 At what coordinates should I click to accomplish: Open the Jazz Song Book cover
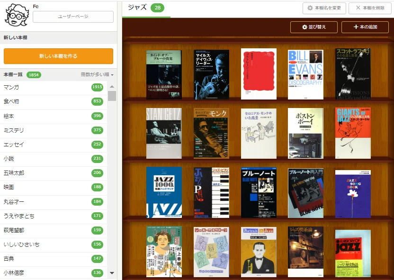tap(353, 194)
